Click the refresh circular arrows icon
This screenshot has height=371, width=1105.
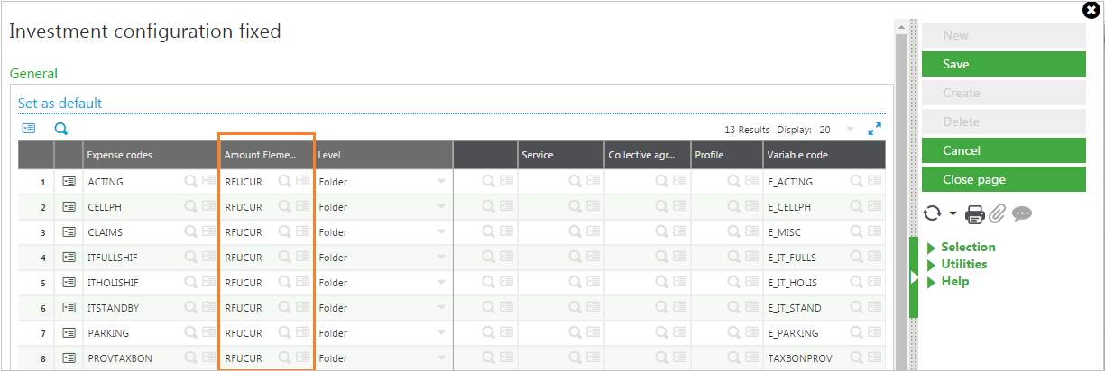(x=933, y=213)
